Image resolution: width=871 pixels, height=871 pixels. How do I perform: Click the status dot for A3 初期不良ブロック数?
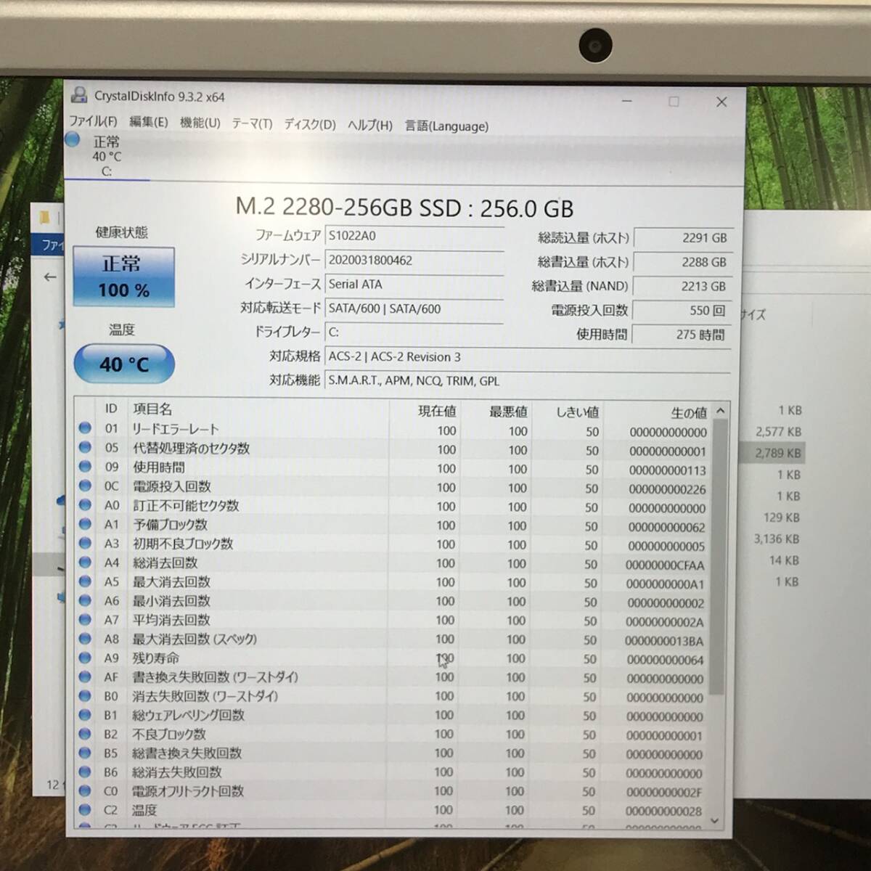(x=85, y=543)
